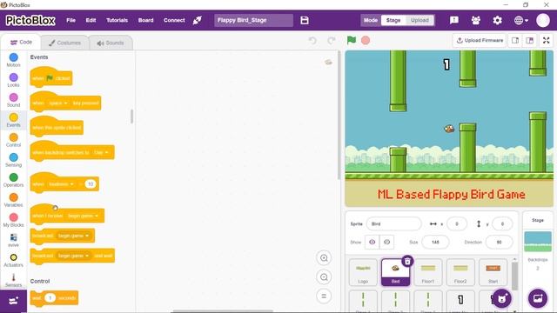Screen dimensions: 557x313
Task: Open the Edit menu
Action: 91,20
